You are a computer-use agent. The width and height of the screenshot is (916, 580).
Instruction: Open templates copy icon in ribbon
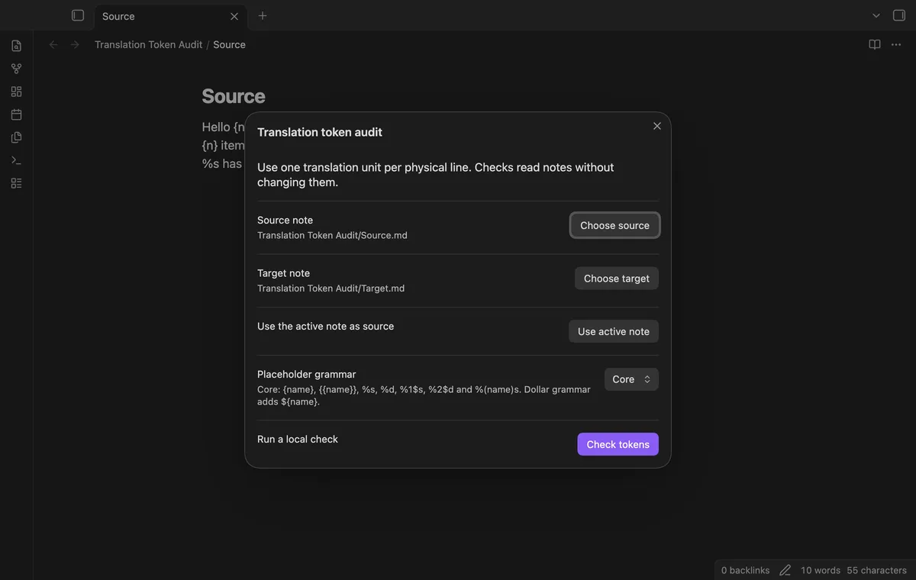click(16, 137)
